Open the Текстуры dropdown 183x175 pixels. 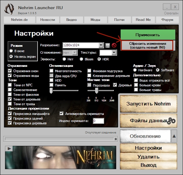[x=114, y=53]
